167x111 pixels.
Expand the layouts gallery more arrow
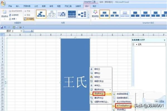point(89,17)
